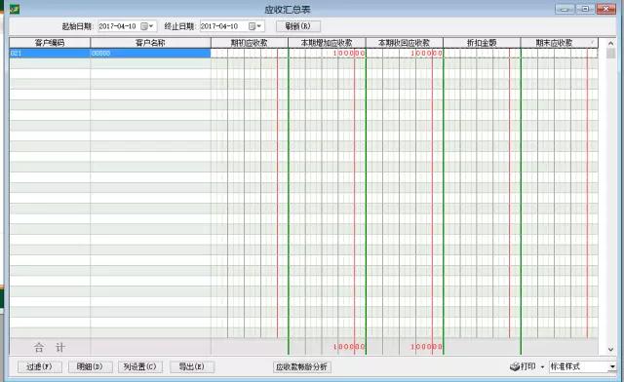
Task: Click the 终止日期 date field
Action: [x=223, y=26]
